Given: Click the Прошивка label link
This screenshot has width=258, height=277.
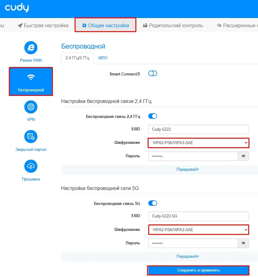Looking at the screenshot, I should click(x=31, y=179).
